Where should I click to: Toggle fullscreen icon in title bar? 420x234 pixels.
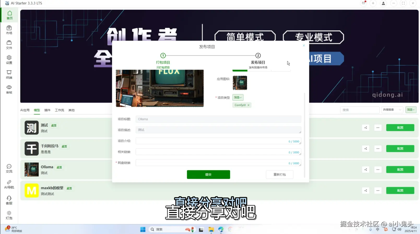(403, 3)
